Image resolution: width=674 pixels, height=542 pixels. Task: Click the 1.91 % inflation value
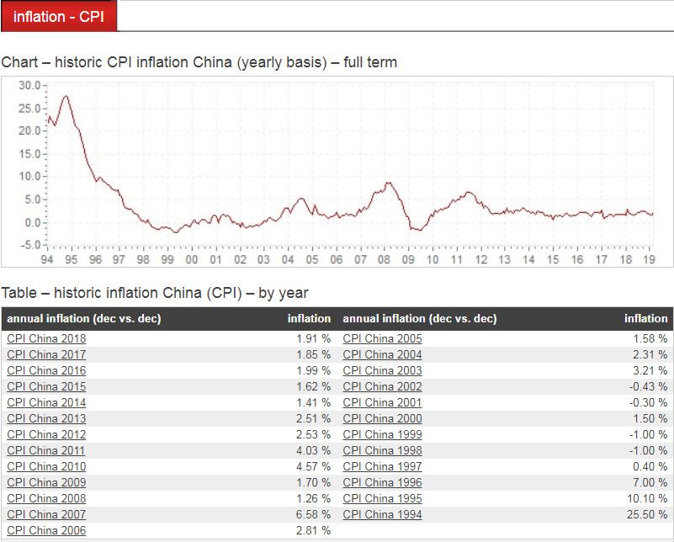pos(313,338)
